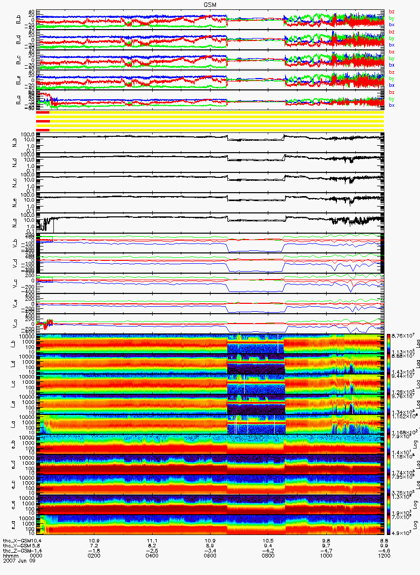The height and width of the screenshot is (575, 420).
Task: Click the thc_X-GSM axis row label
Action: (17, 541)
